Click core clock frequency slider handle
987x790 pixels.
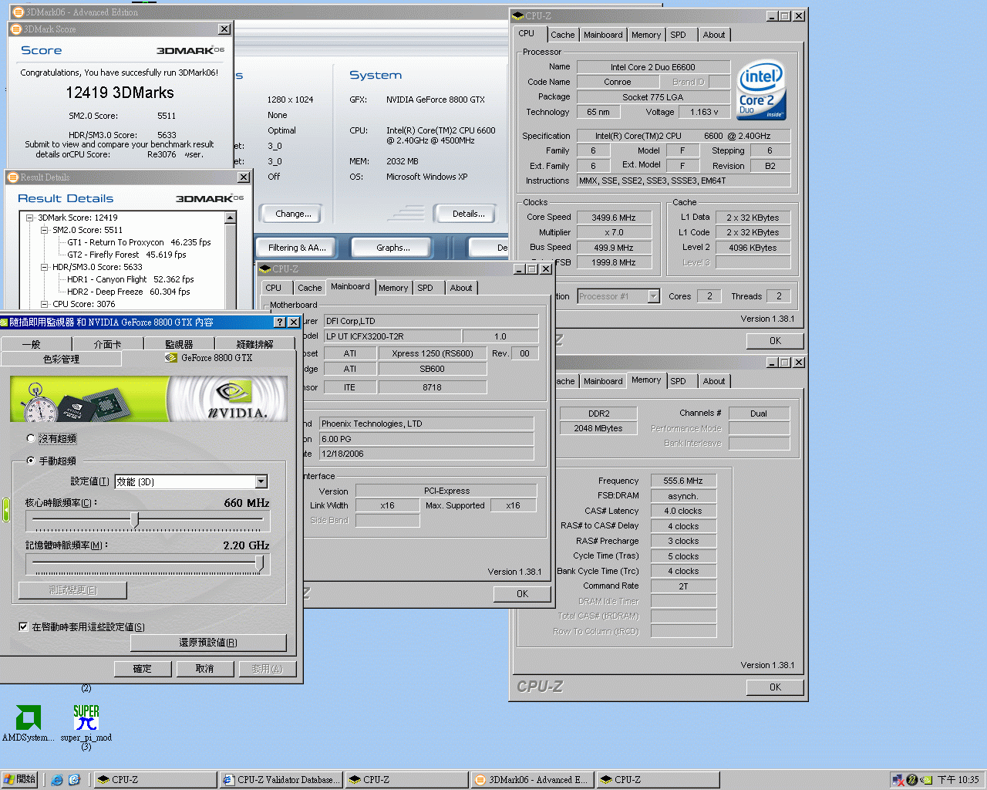[135, 521]
